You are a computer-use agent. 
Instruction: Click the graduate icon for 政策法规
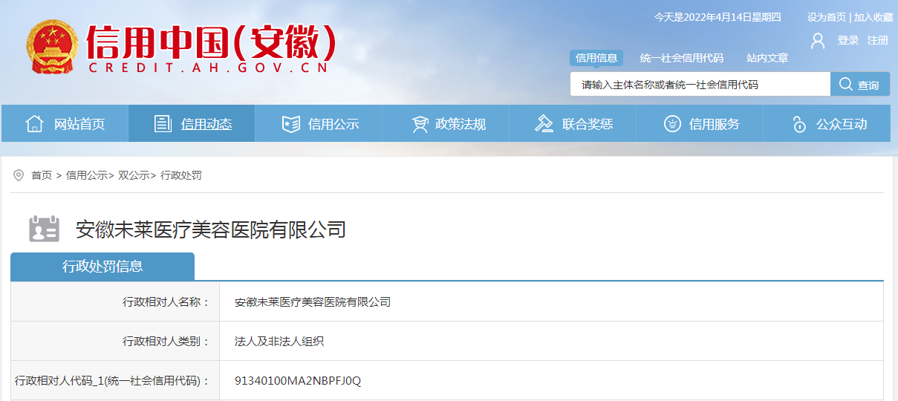(x=420, y=124)
